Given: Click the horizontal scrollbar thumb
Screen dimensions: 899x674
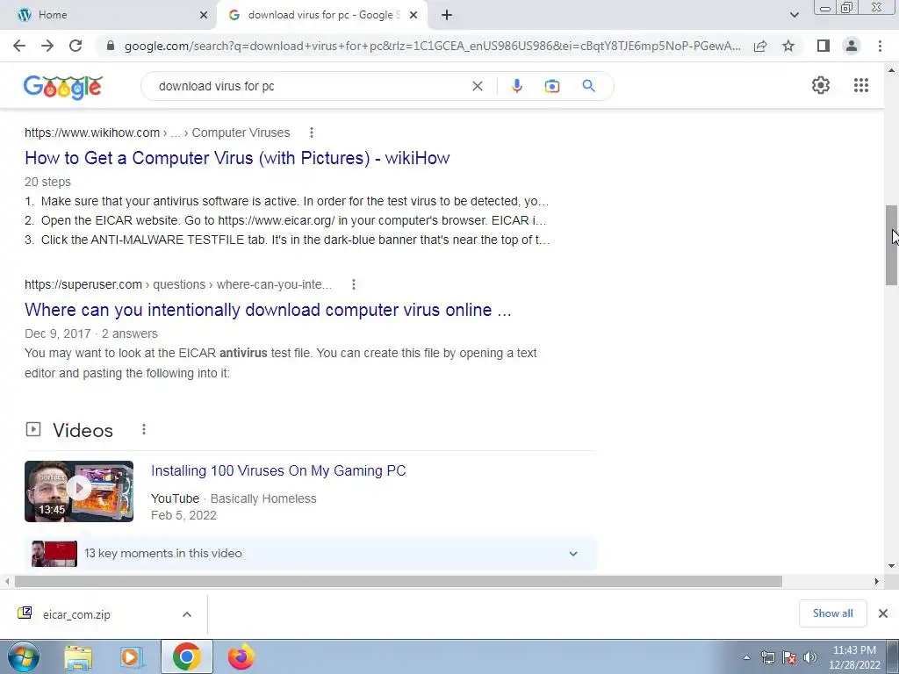Looking at the screenshot, I should (399, 581).
